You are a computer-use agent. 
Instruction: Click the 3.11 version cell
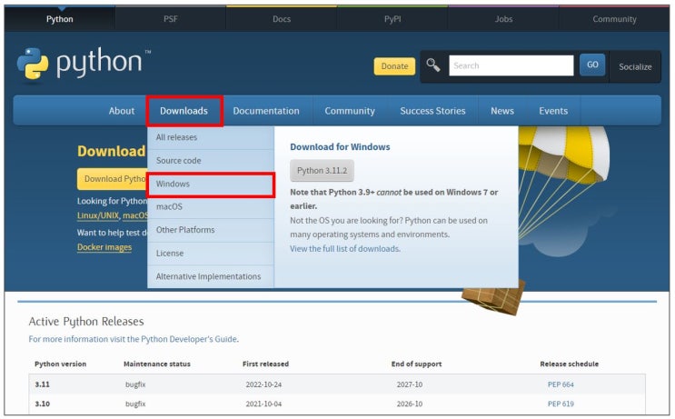42,384
